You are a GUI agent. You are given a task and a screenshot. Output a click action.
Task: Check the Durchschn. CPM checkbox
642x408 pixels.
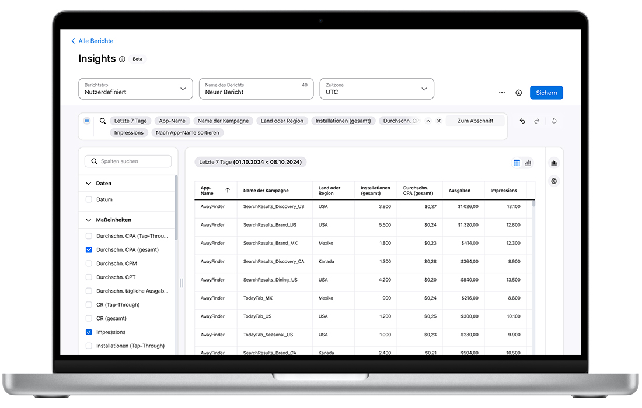(89, 263)
